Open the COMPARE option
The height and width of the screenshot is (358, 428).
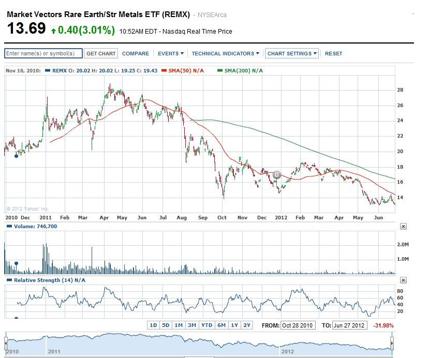coord(136,53)
